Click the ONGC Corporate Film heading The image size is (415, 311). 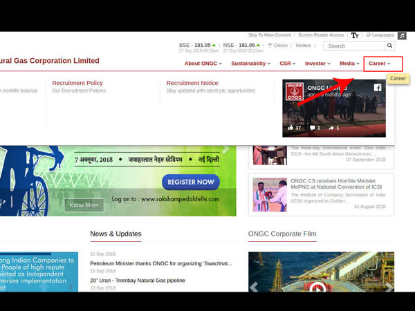pyautogui.click(x=282, y=234)
